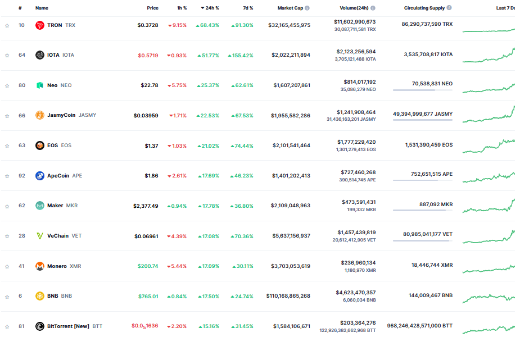This screenshot has height=337, width=520.
Task: Visit the ApeCoin APE name link
Action: coord(65,176)
